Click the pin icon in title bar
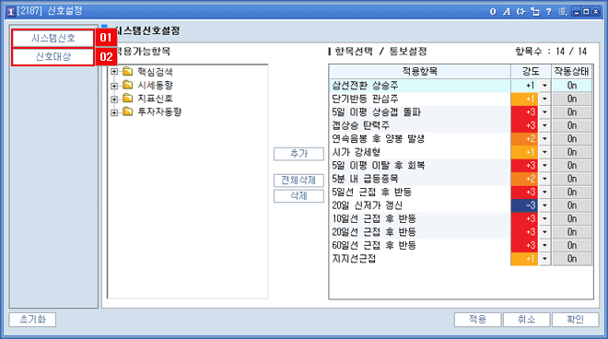 (520, 12)
